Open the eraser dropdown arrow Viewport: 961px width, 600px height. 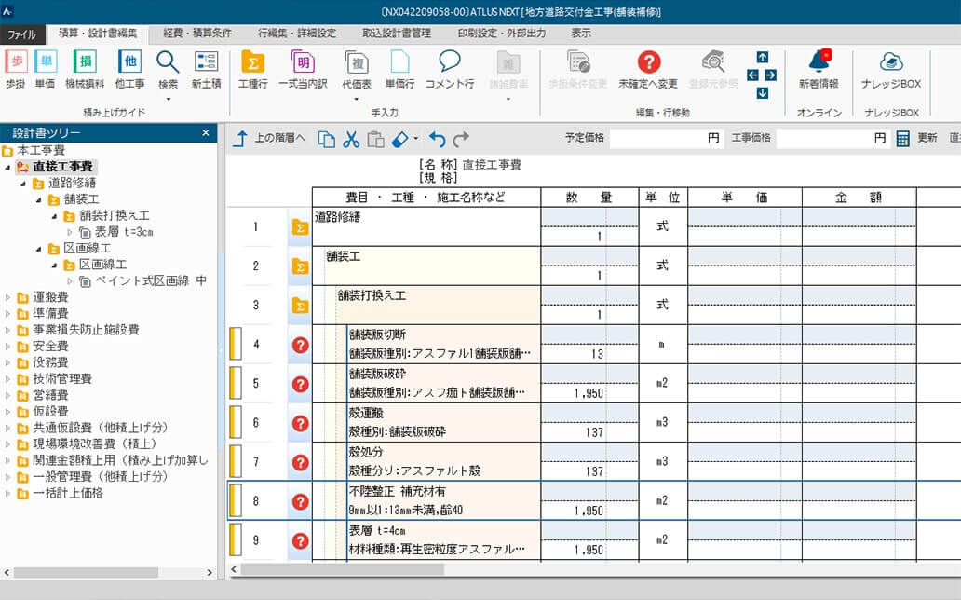[x=415, y=139]
